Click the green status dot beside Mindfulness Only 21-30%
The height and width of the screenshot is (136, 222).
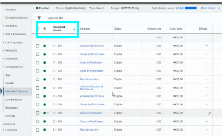click(45, 130)
